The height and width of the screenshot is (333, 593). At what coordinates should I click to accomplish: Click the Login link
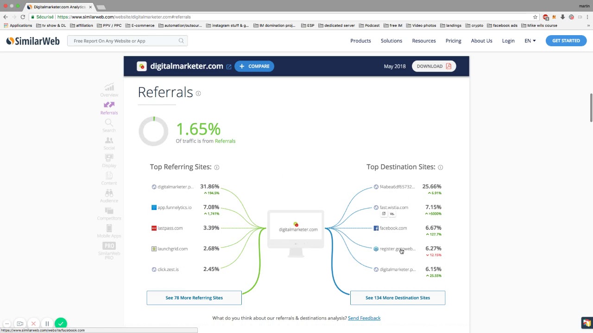[x=508, y=41]
